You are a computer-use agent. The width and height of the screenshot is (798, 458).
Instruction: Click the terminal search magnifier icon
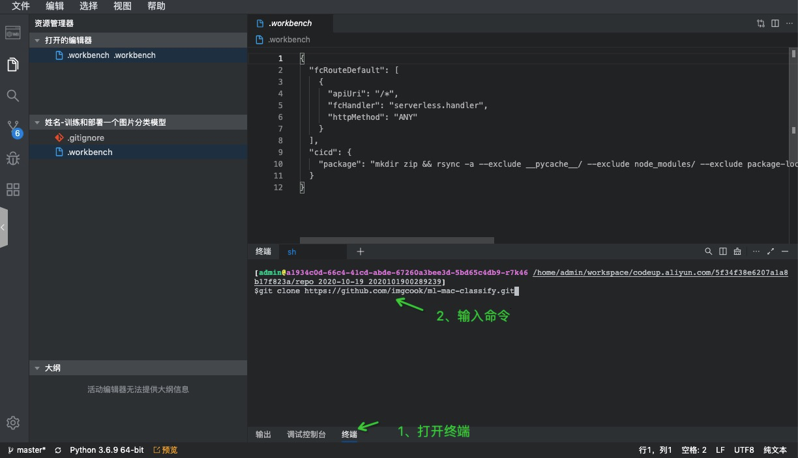[709, 251]
